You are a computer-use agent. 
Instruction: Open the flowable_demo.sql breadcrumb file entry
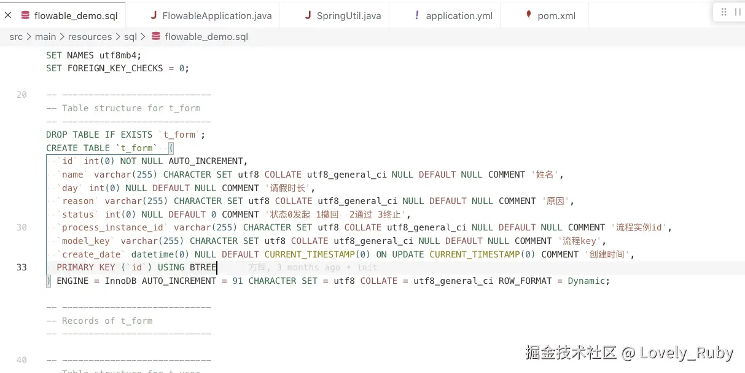tap(200, 37)
